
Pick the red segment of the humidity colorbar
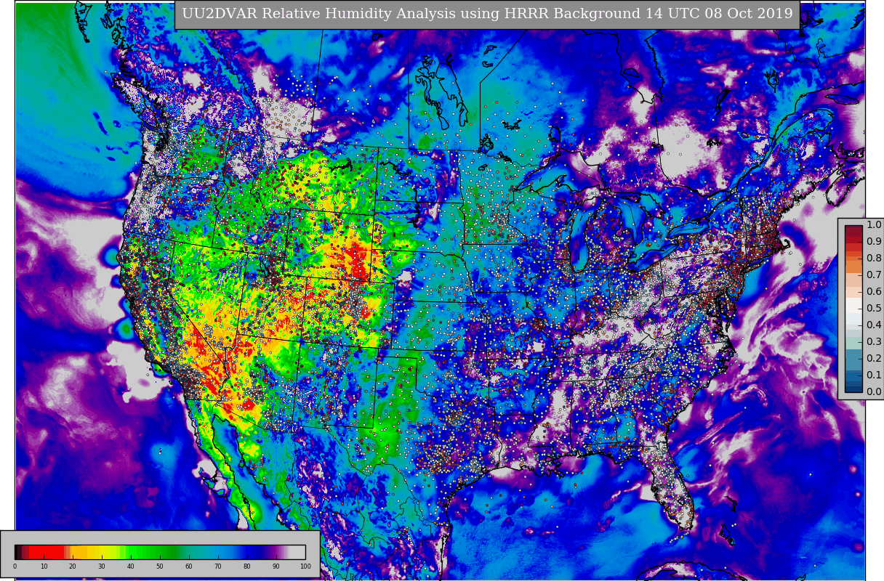coord(47,552)
